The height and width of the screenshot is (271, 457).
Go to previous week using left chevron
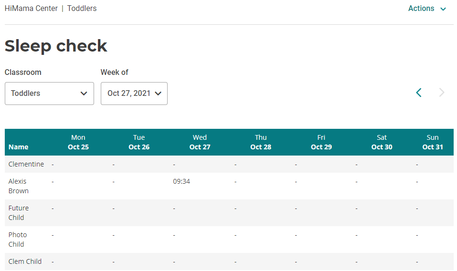419,93
